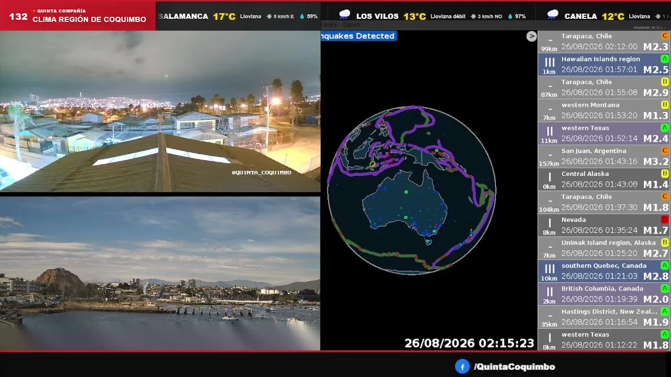Click the orange C badge on San Juan, Argentina
This screenshot has height=377, width=671.
tap(665, 151)
